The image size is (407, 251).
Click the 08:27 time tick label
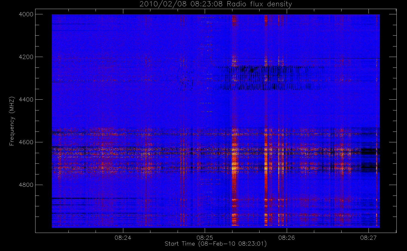pos(368,238)
